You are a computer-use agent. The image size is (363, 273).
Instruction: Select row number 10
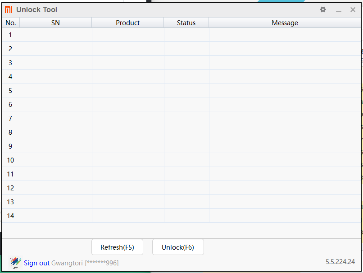click(181, 160)
